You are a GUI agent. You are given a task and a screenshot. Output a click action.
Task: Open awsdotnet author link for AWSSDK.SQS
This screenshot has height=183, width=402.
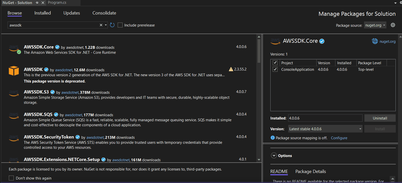[73, 115]
